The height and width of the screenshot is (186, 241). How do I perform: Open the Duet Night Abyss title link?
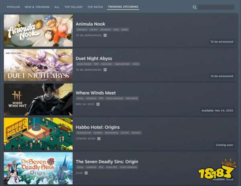pyautogui.click(x=94, y=59)
